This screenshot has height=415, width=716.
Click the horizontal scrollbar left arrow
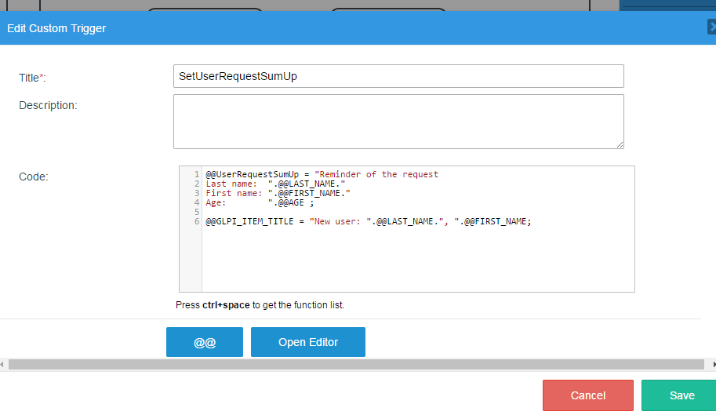click(3, 365)
